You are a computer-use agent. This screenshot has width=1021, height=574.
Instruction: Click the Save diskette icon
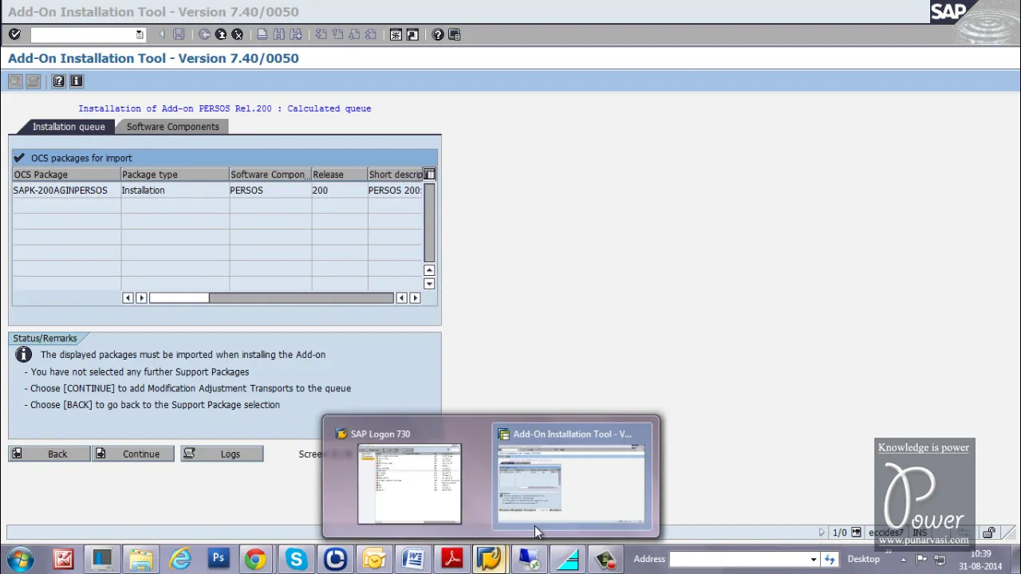point(179,34)
